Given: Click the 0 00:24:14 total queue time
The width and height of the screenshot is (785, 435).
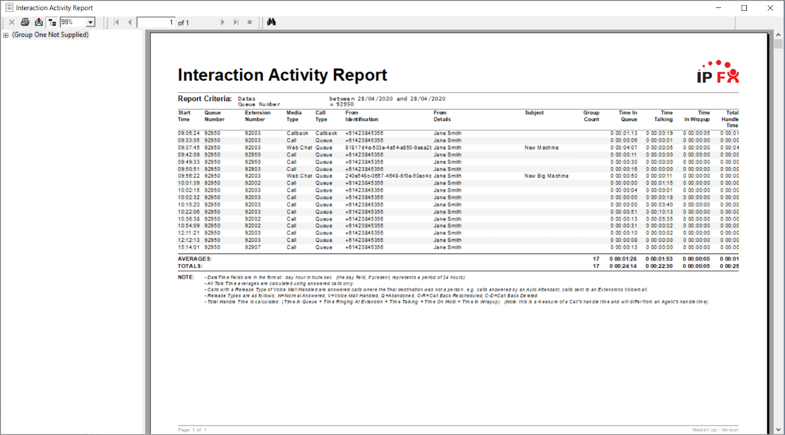Looking at the screenshot, I should tap(623, 266).
